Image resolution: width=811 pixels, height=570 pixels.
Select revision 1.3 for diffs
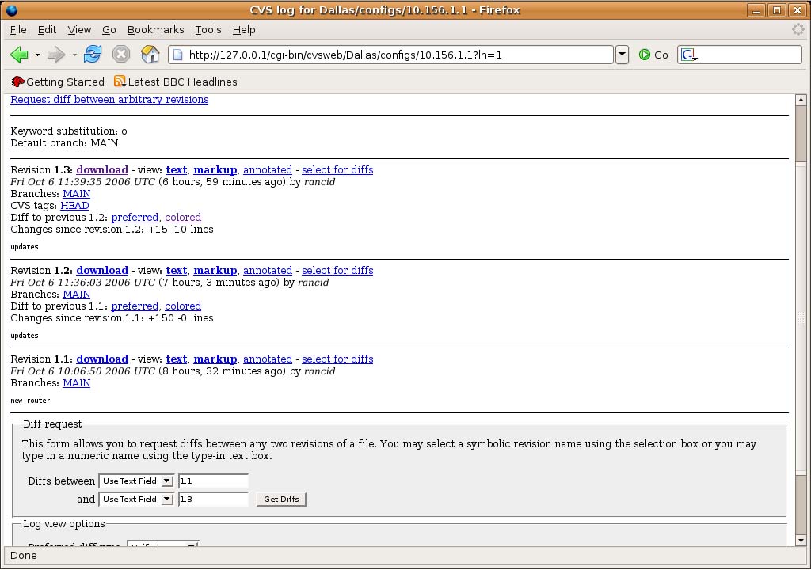[337, 169]
